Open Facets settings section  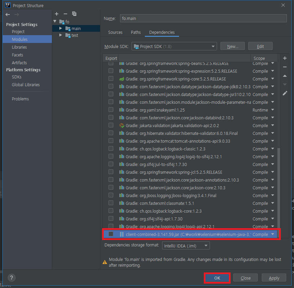pos(17,55)
